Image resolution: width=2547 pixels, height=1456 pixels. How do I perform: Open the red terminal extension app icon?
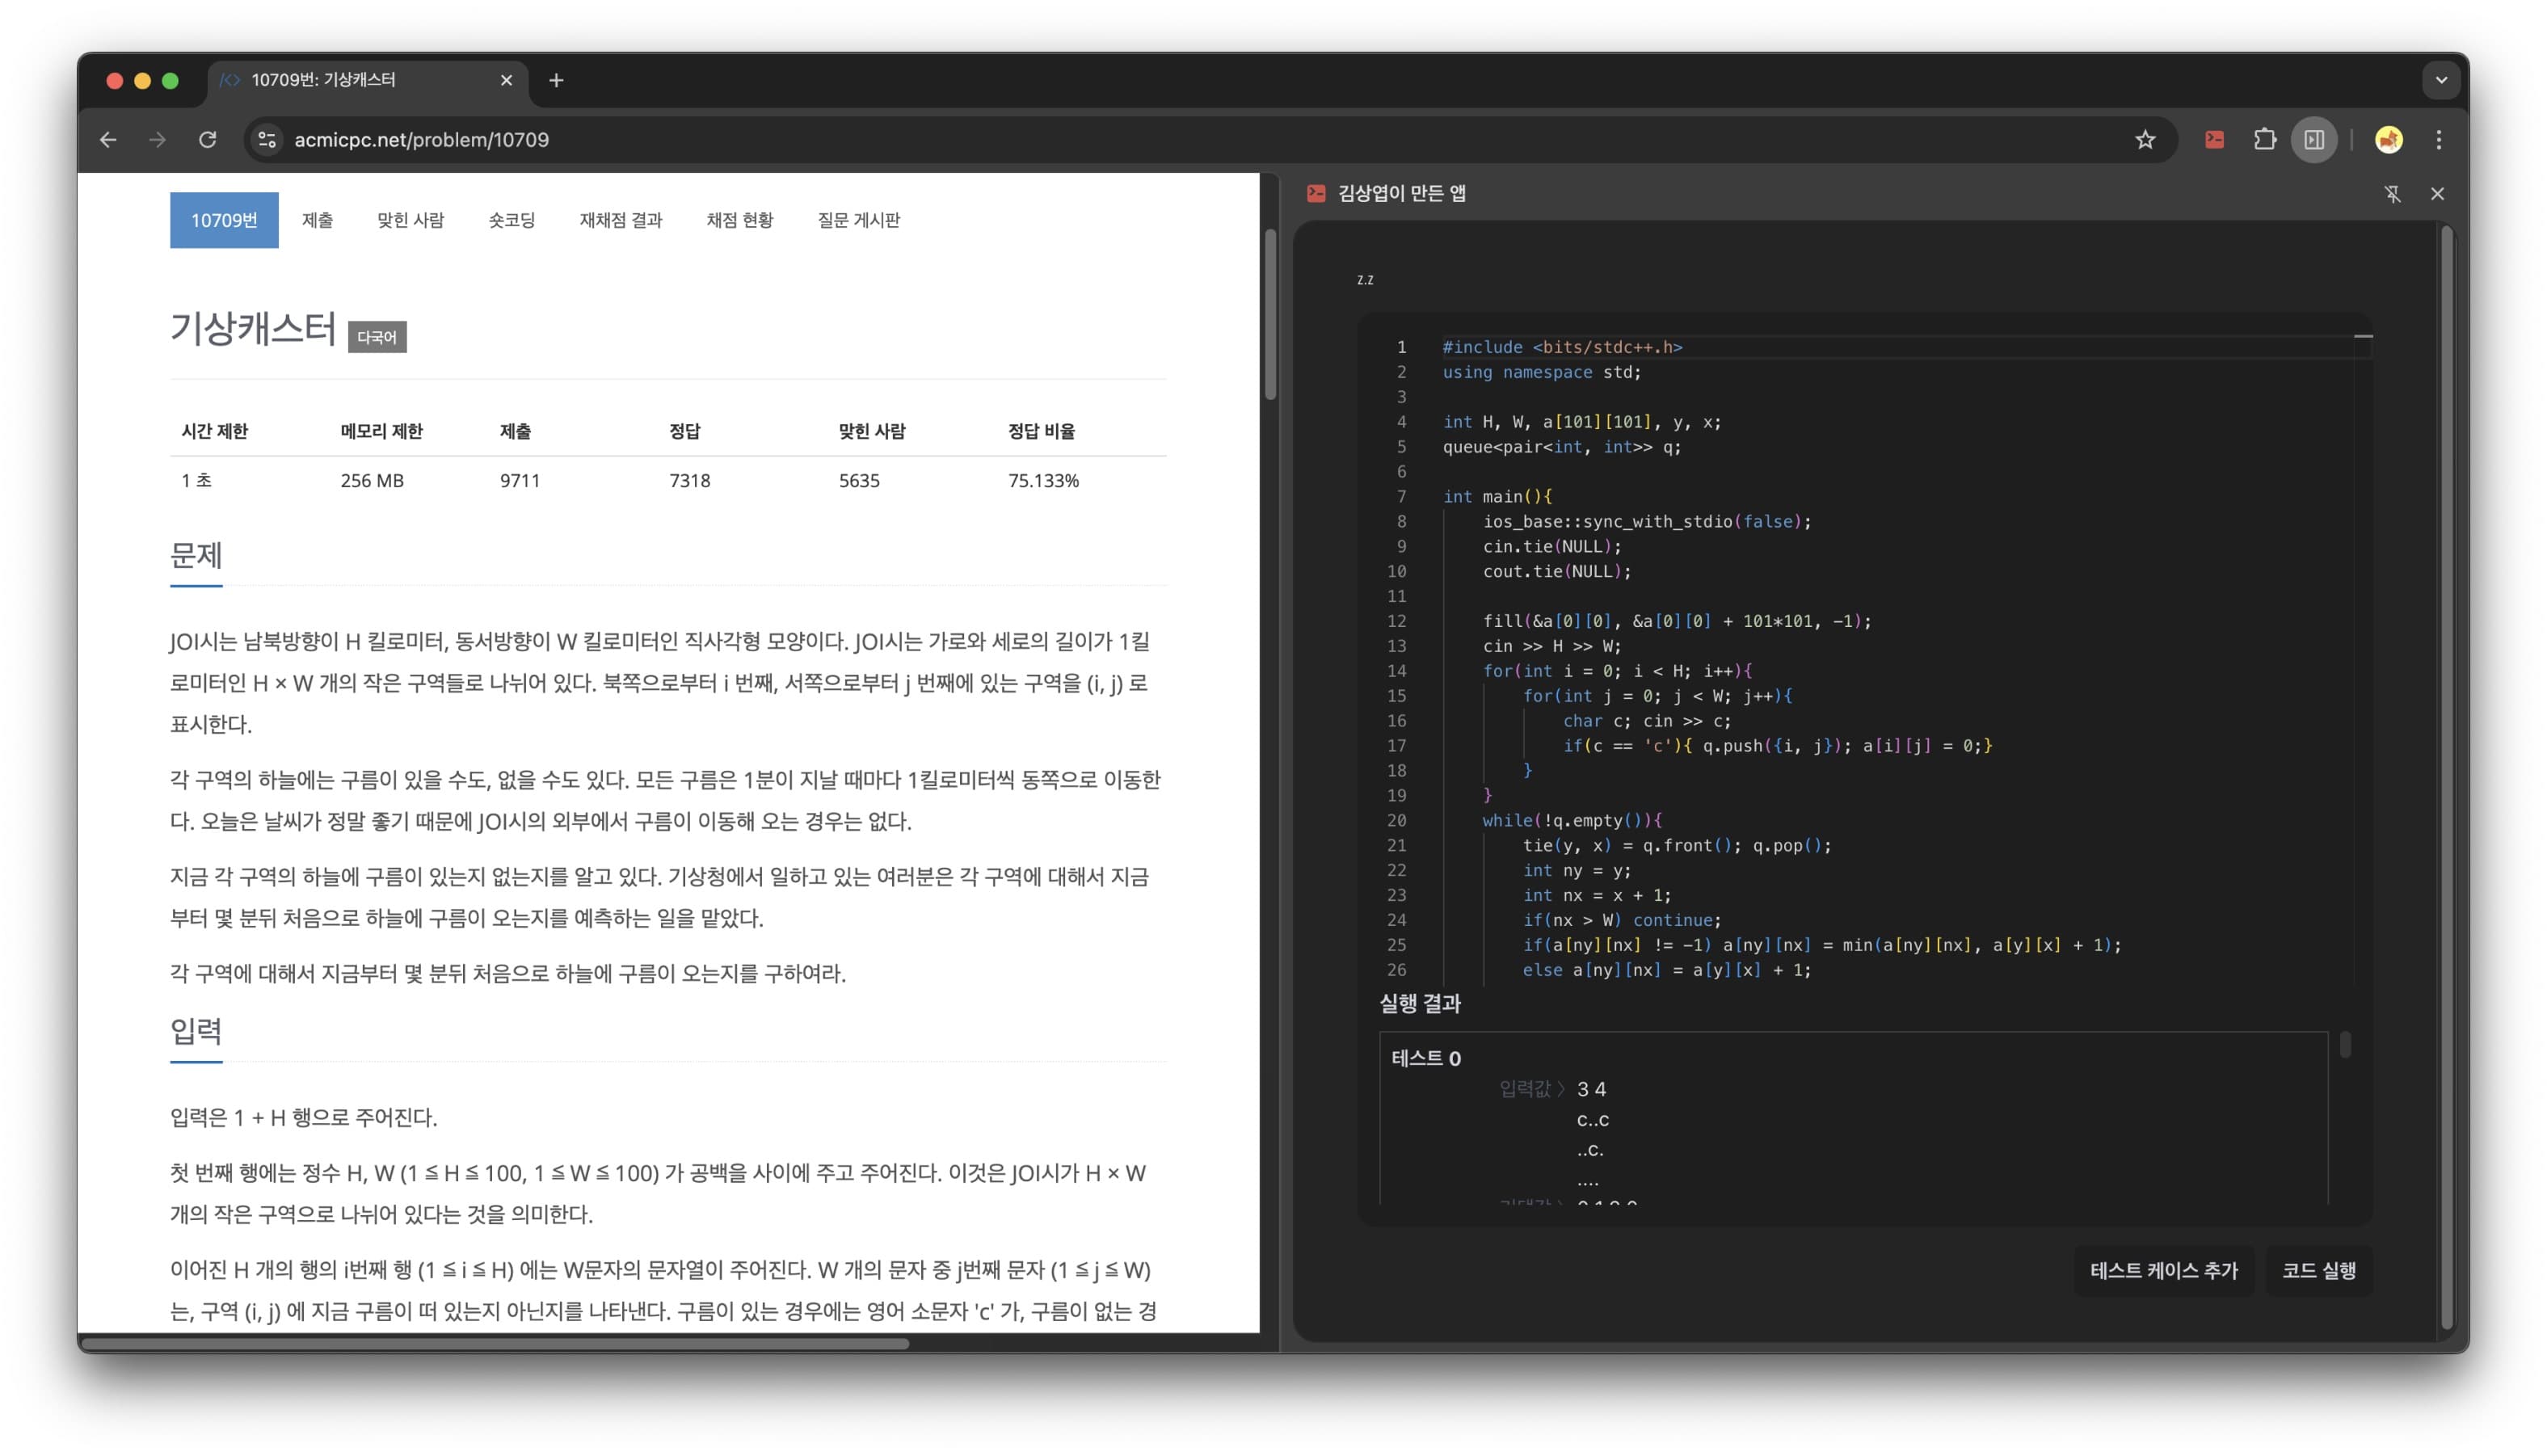point(2213,140)
